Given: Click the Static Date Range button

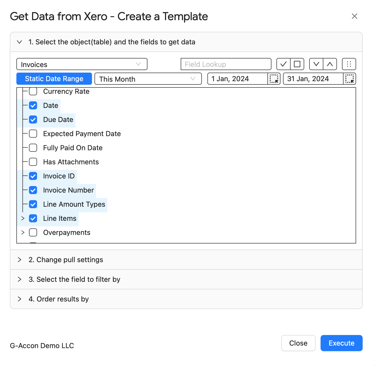Looking at the screenshot, I should click(54, 79).
